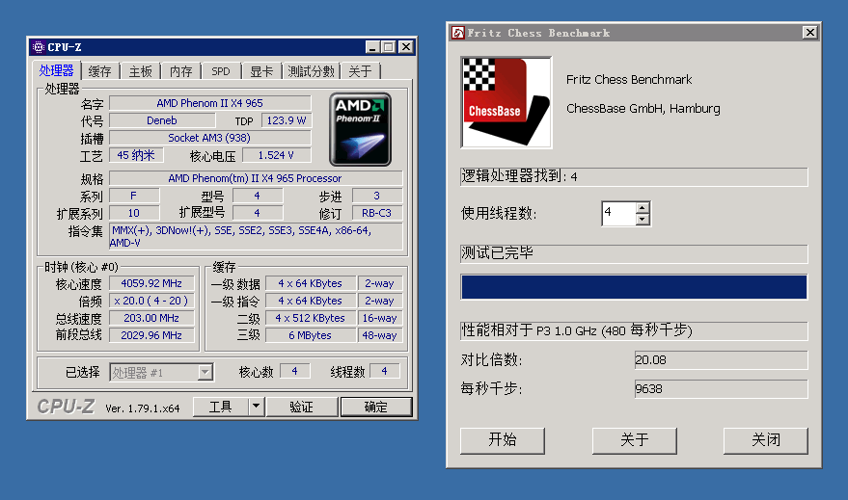Image resolution: width=848 pixels, height=500 pixels.
Task: Select the 内存 tab in CPU-Z
Action: 180,71
